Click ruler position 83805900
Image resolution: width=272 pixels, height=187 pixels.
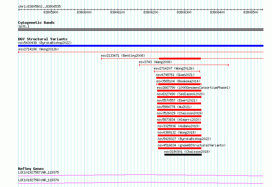(51, 12)
